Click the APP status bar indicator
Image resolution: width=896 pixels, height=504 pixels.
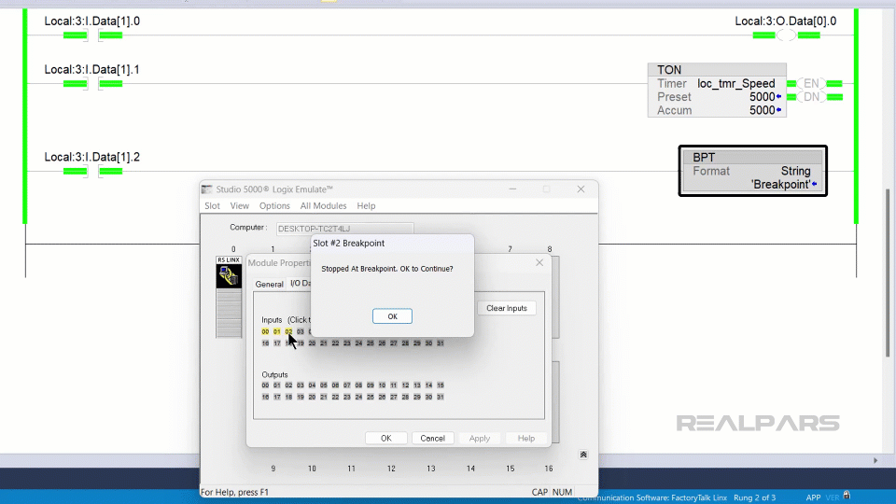(x=813, y=497)
